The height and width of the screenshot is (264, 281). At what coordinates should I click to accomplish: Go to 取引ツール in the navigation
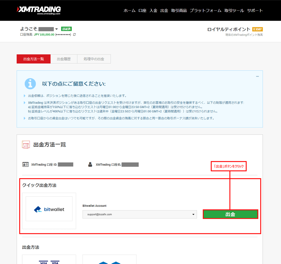coord(234,11)
